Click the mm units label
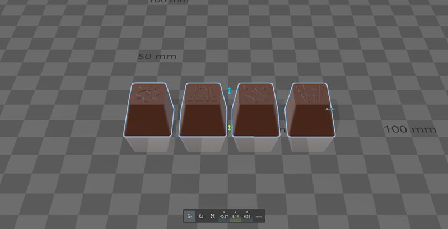Image resolution: width=448 pixels, height=229 pixels. [x=258, y=217]
